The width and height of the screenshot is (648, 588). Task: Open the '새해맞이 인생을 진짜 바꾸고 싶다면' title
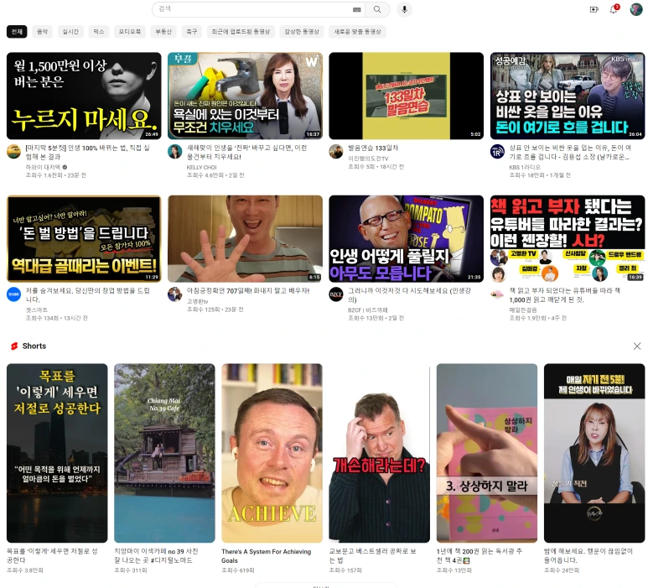[x=246, y=152]
